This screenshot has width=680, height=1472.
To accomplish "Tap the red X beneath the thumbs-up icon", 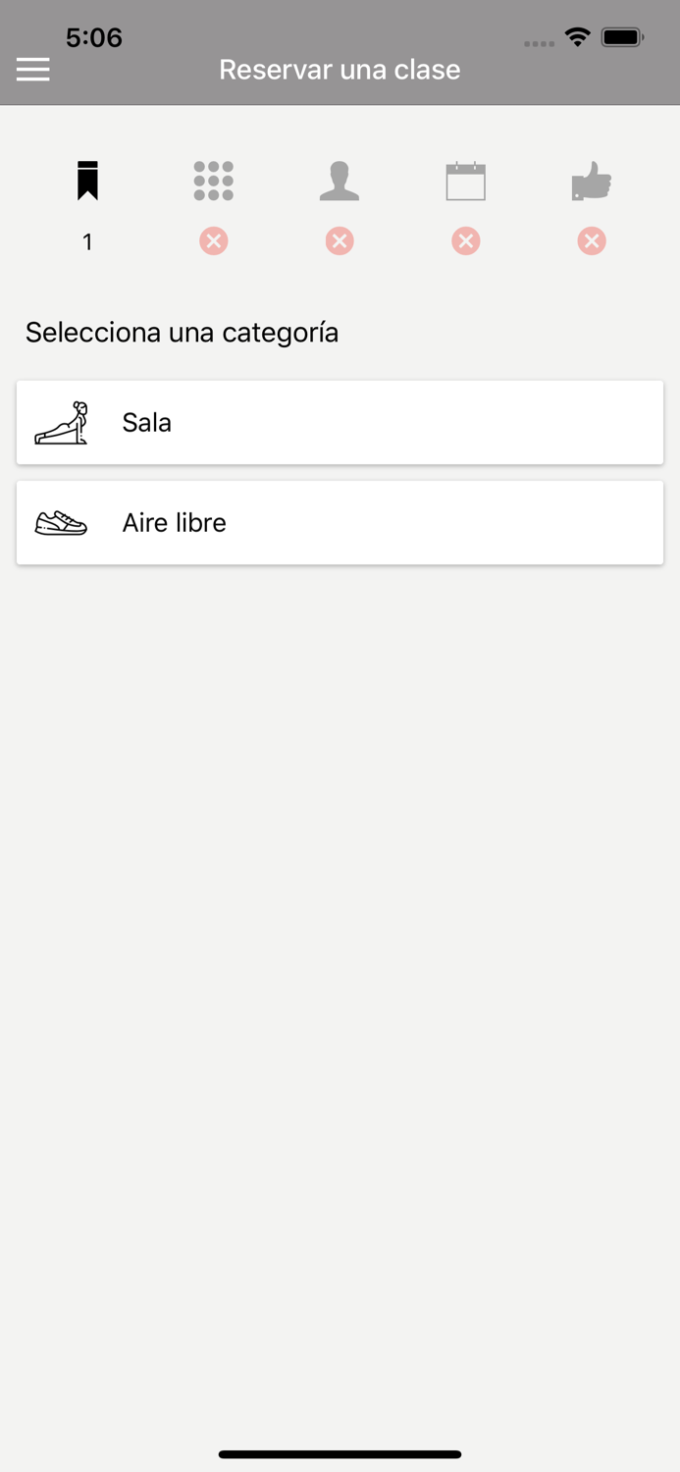I will 591,241.
